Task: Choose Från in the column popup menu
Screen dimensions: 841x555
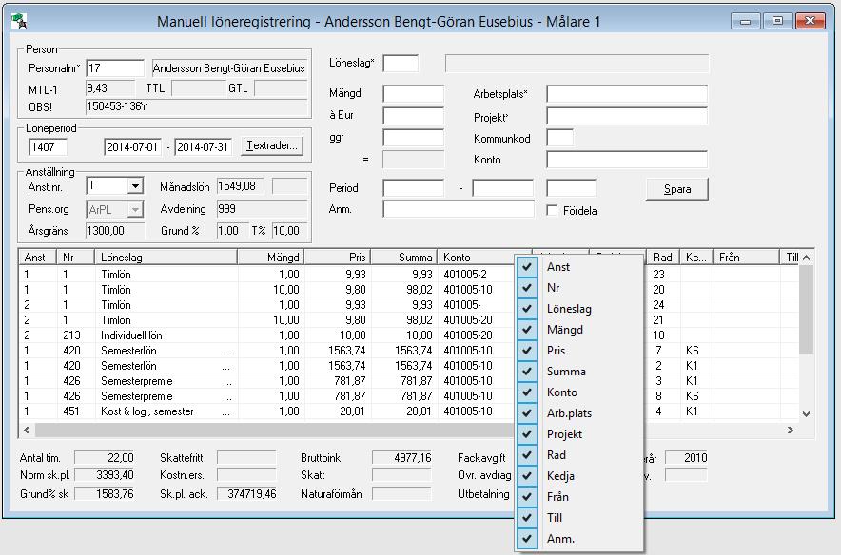Action: [x=578, y=497]
